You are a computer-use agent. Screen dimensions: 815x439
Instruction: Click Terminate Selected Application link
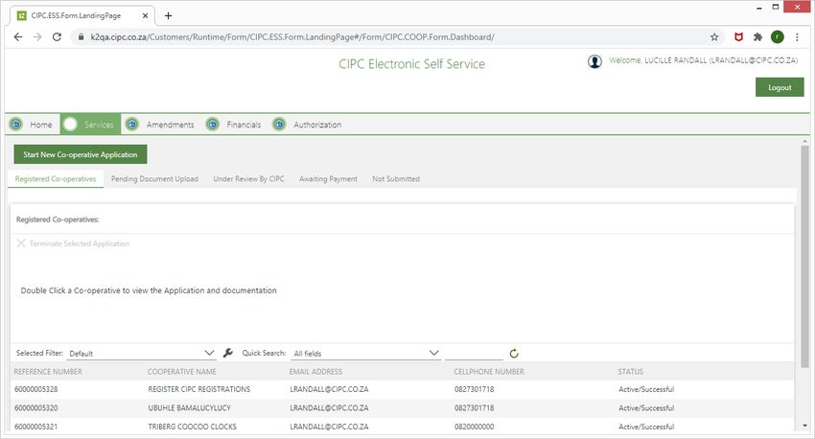click(x=79, y=243)
